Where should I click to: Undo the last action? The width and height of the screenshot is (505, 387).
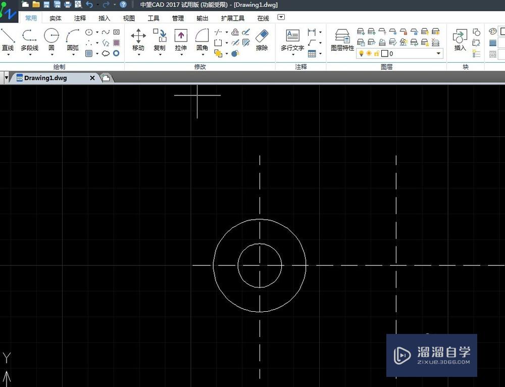pos(89,5)
